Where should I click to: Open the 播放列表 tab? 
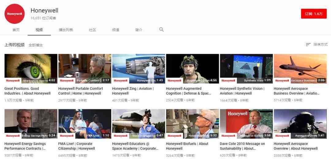(x=66, y=30)
